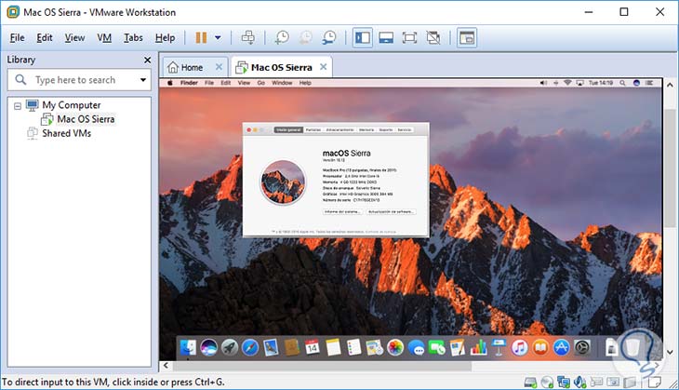Toggle console view toolbar button
Screen dimensions: 679x390
[467, 38]
